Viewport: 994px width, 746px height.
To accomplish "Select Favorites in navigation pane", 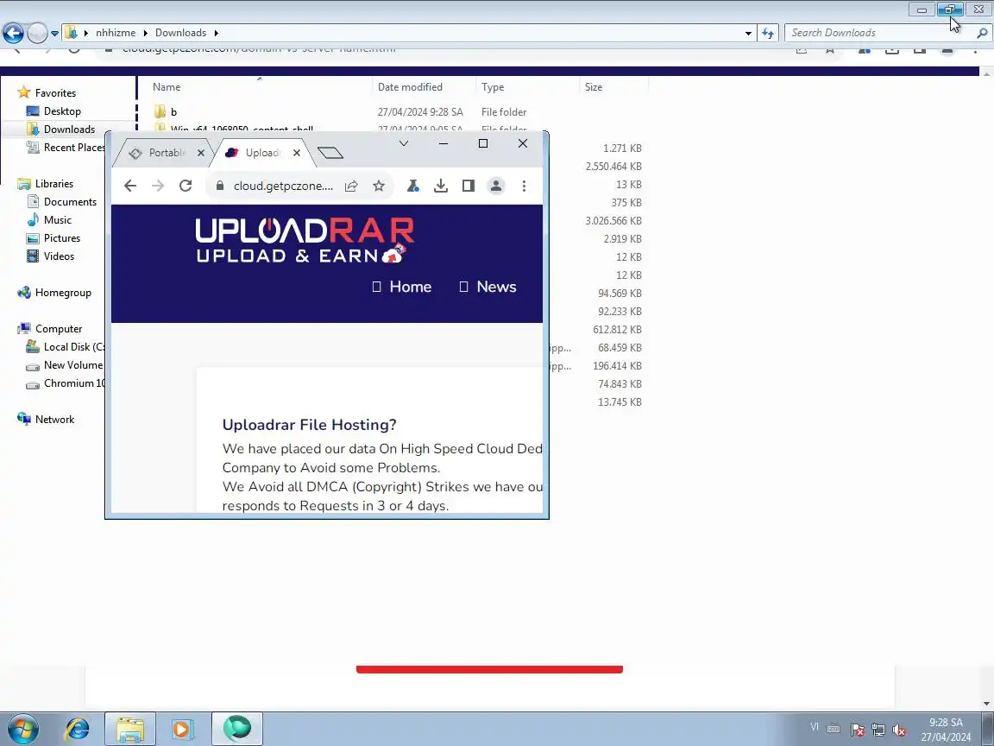I will click(55, 92).
